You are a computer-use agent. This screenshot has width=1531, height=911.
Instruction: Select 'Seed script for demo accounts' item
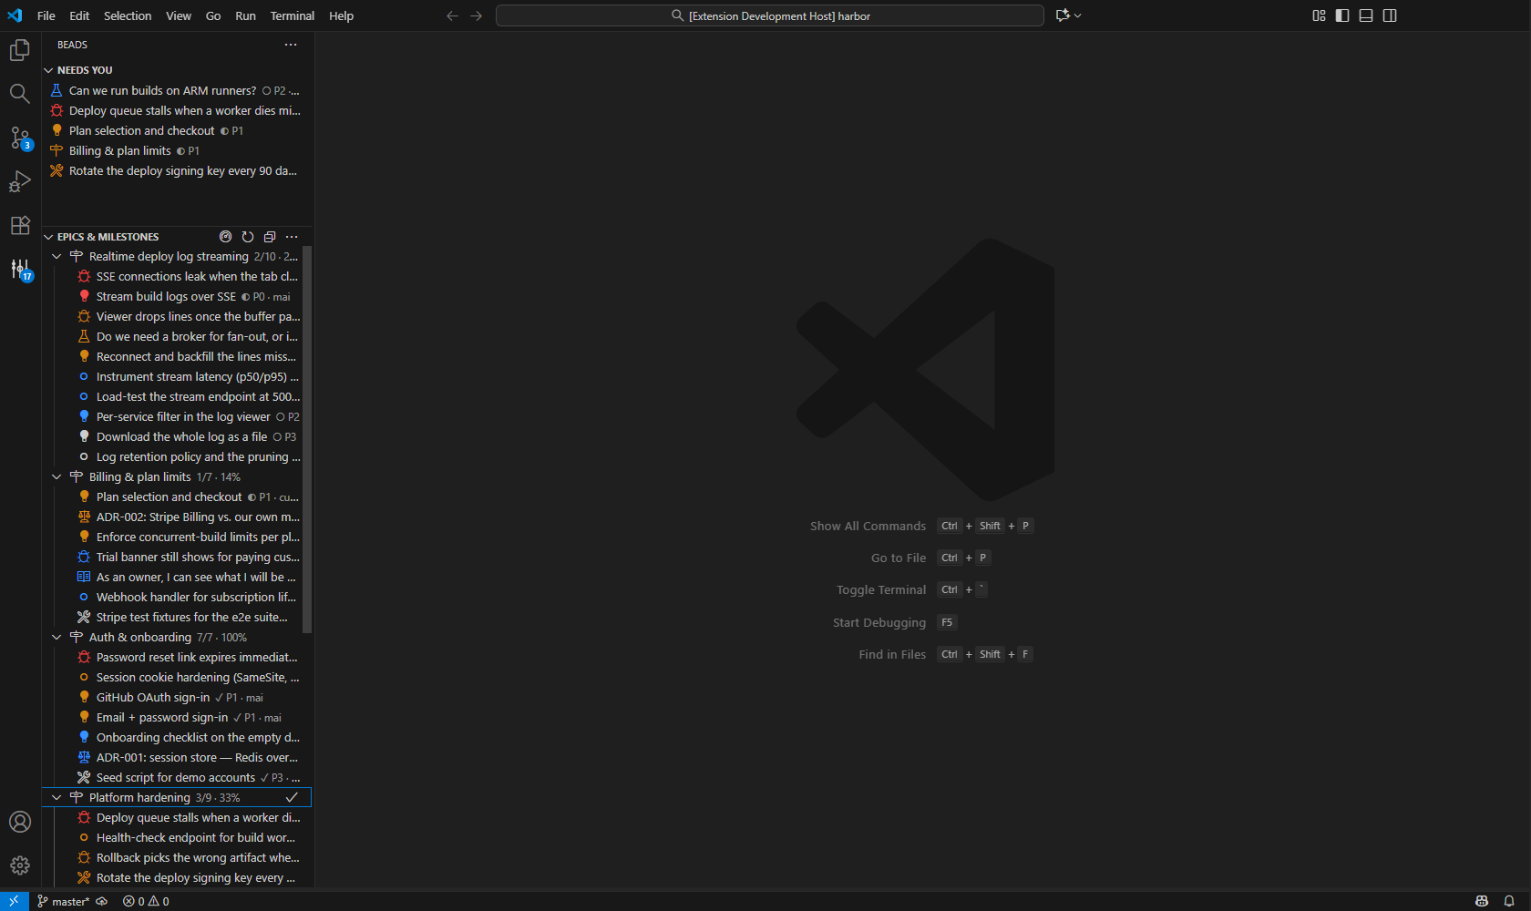pyautogui.click(x=173, y=777)
